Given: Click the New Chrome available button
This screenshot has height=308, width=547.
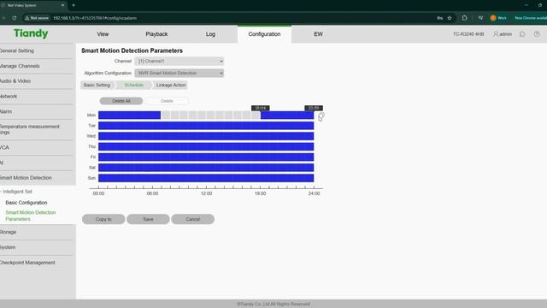Looking at the screenshot, I should pyautogui.click(x=530, y=18).
